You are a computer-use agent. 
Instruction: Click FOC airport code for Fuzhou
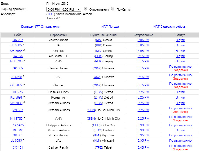point(98,130)
